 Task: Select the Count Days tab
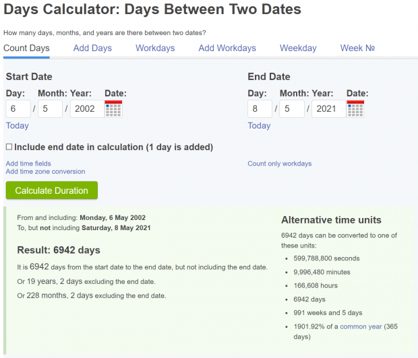coord(26,48)
